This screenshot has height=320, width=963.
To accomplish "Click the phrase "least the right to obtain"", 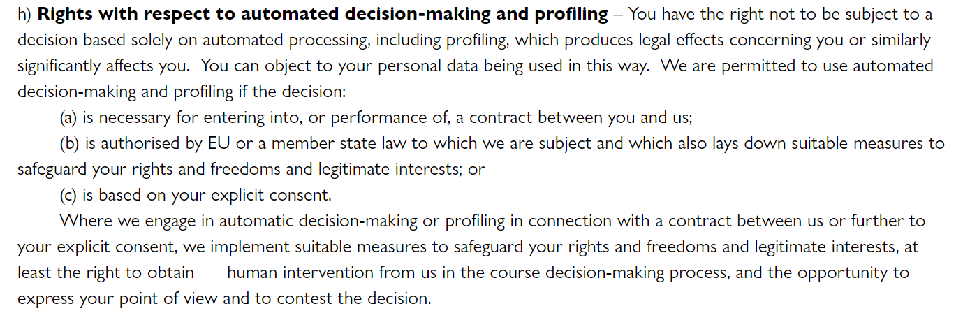I will tap(106, 272).
